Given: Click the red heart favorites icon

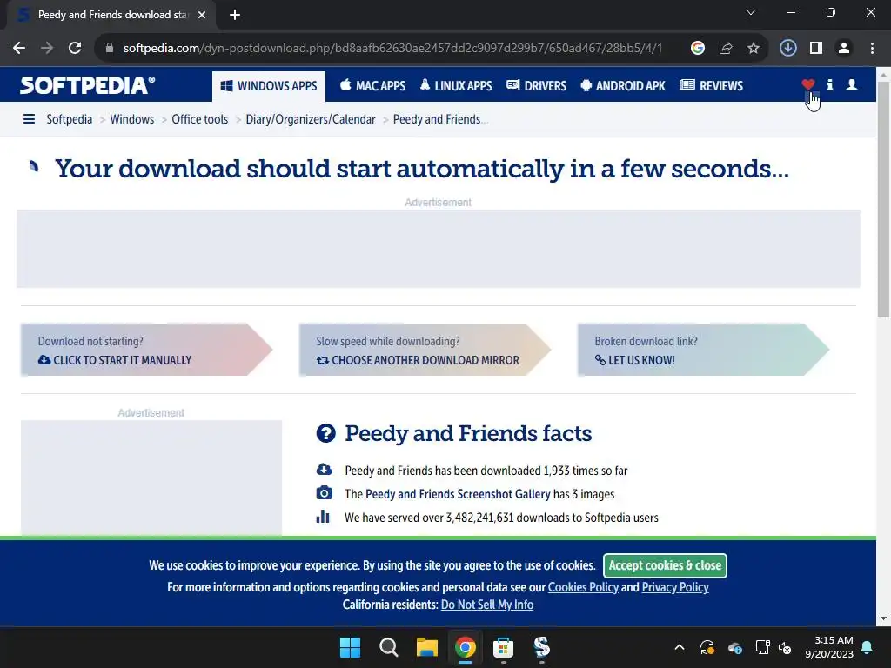Looking at the screenshot, I should (808, 85).
